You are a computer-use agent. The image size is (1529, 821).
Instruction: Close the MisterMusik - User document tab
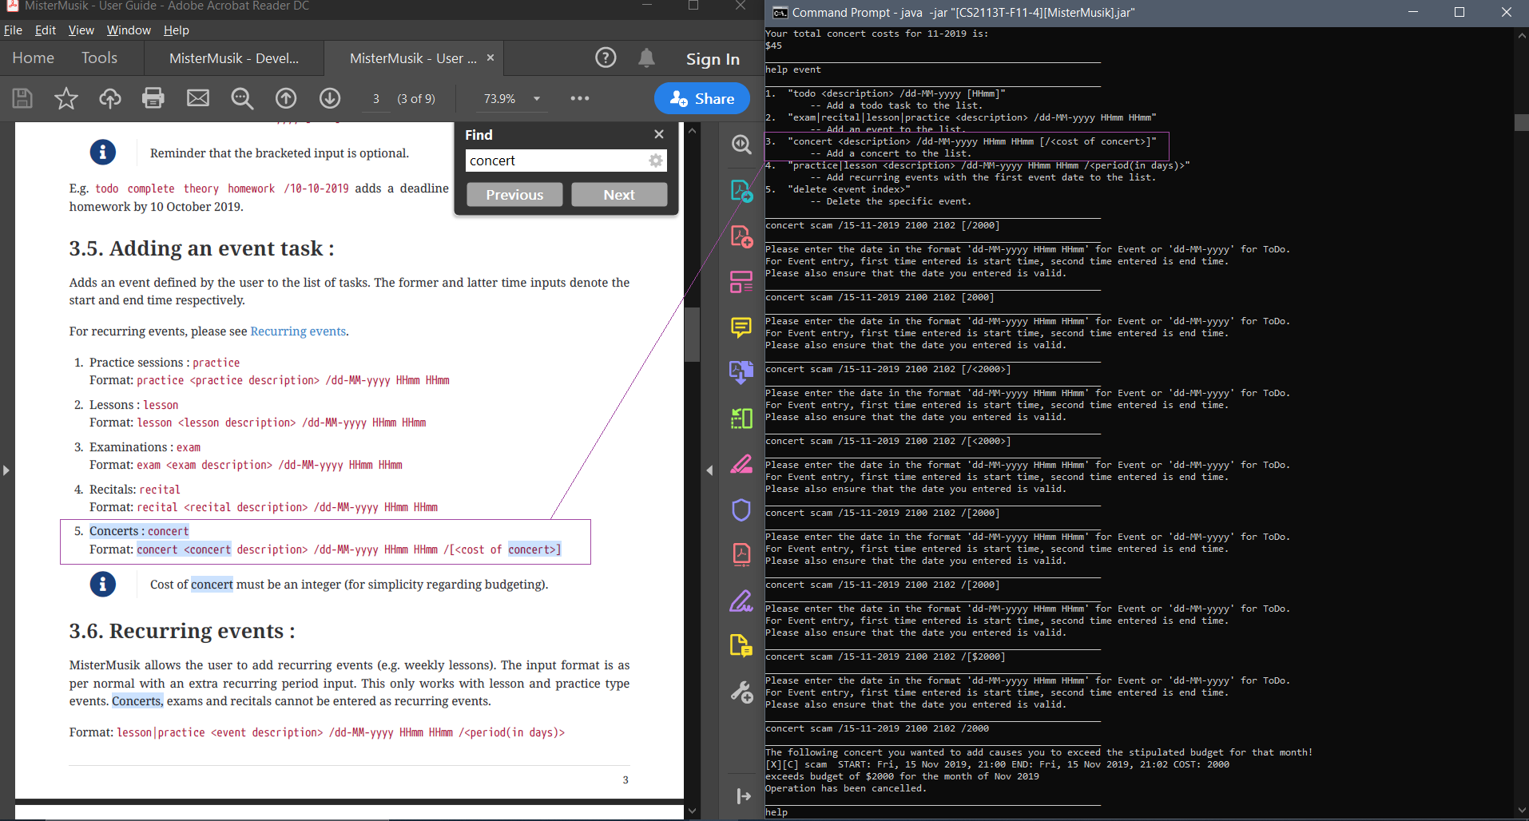pos(490,58)
